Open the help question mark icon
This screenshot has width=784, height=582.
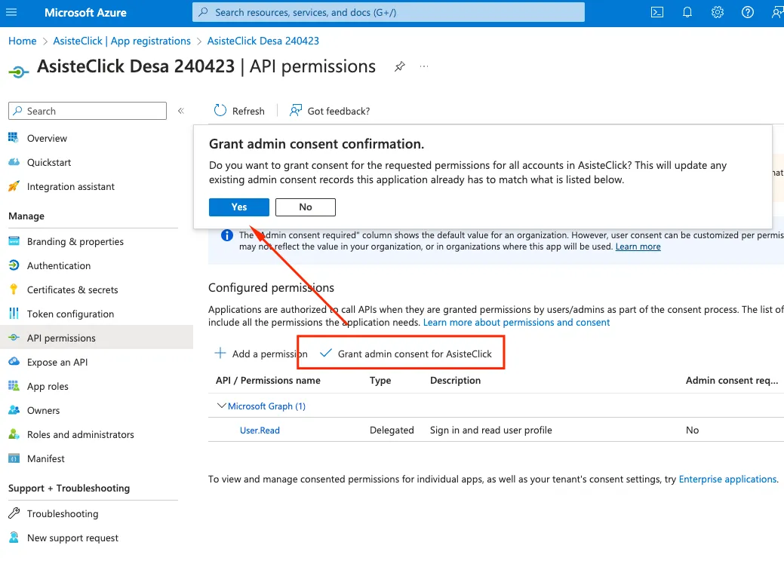(748, 12)
